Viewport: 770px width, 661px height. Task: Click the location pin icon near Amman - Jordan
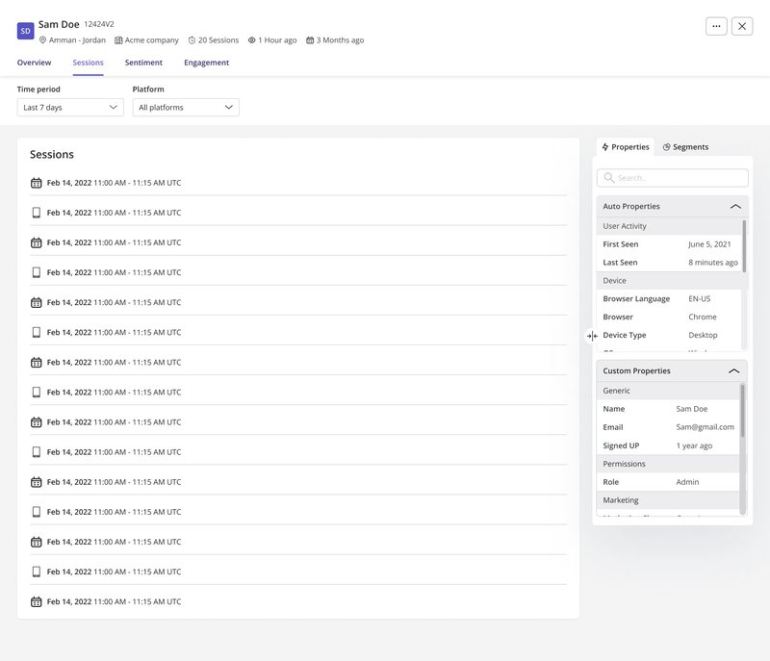coord(42,40)
